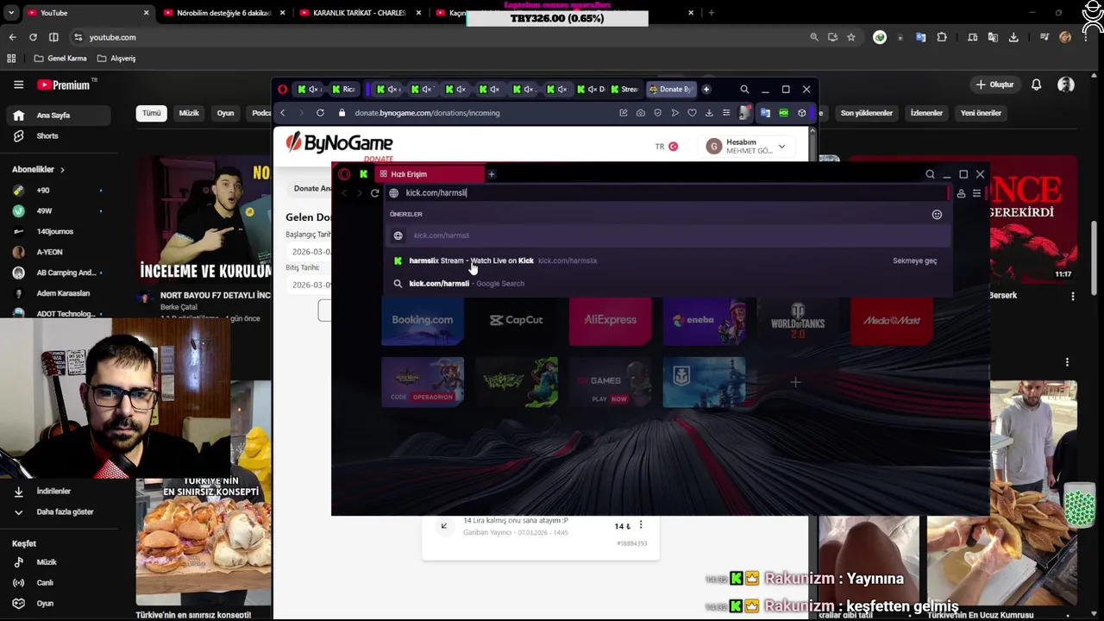The image size is (1104, 621).
Task: Open tab search in front Opera window
Action: [930, 174]
